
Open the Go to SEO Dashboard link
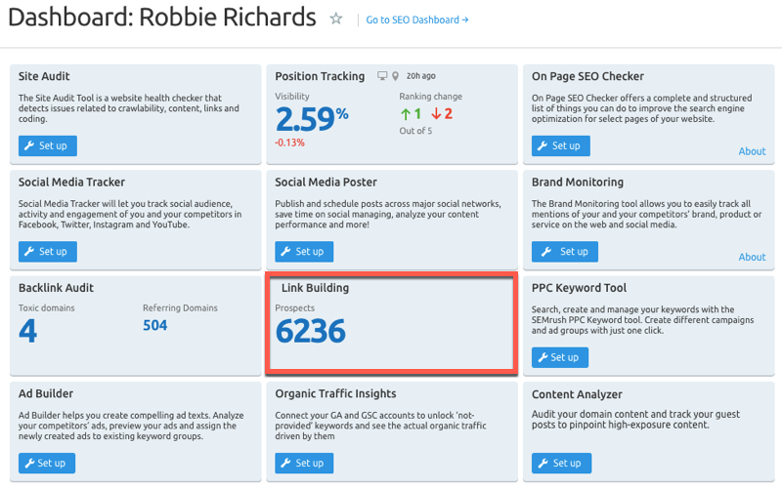pyautogui.click(x=417, y=20)
